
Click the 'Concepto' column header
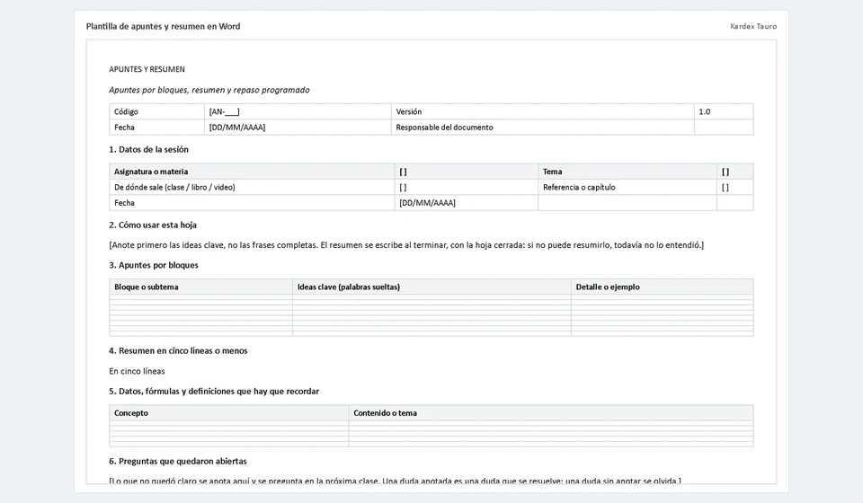(229, 413)
